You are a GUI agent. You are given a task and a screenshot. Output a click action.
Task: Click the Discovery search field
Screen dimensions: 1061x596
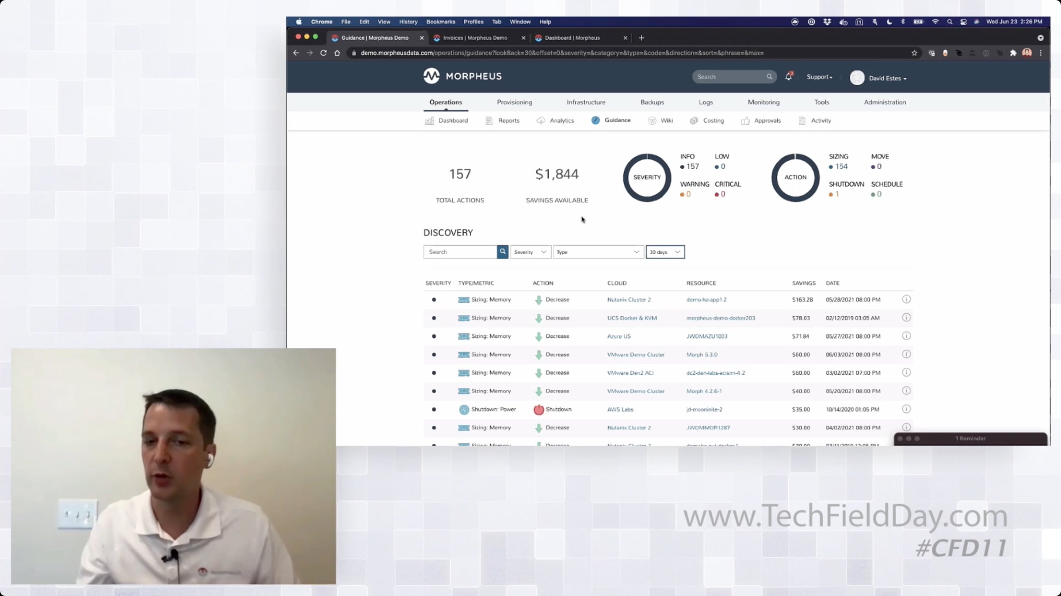pos(460,252)
